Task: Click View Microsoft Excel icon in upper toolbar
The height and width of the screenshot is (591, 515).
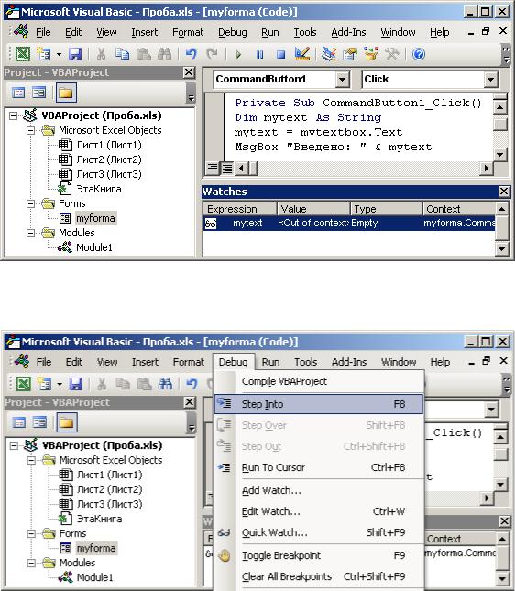Action: 23,54
